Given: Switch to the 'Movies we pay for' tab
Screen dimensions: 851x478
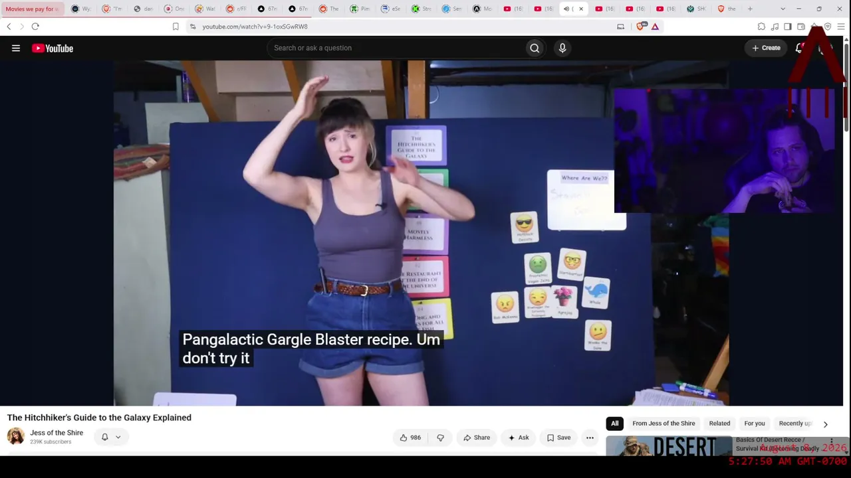Looking at the screenshot, I should 31,9.
